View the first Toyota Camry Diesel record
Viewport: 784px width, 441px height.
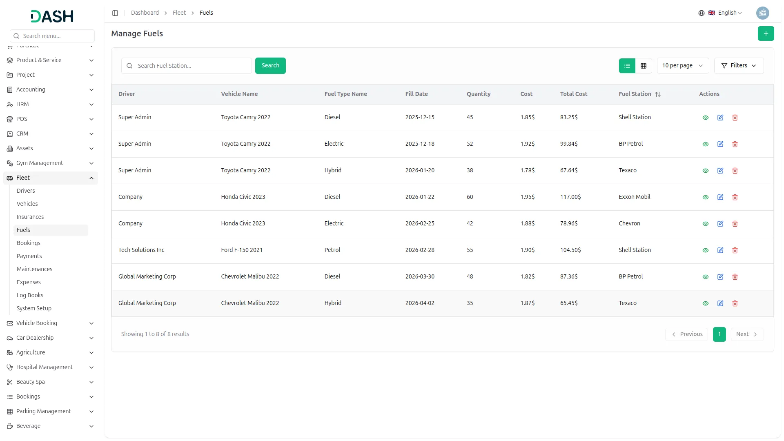coord(705,118)
